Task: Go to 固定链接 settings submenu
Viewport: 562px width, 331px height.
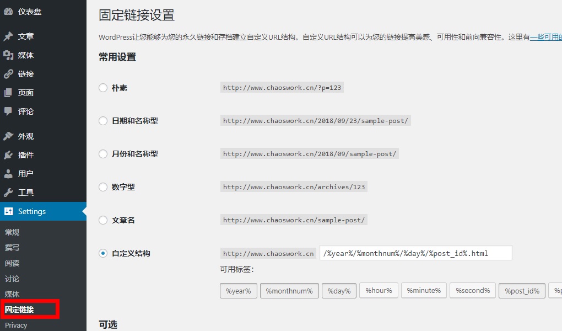Action: (19, 309)
